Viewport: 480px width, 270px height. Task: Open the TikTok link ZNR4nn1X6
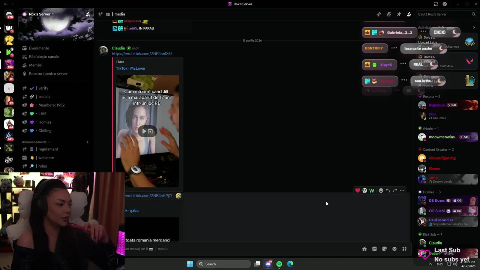(x=142, y=54)
